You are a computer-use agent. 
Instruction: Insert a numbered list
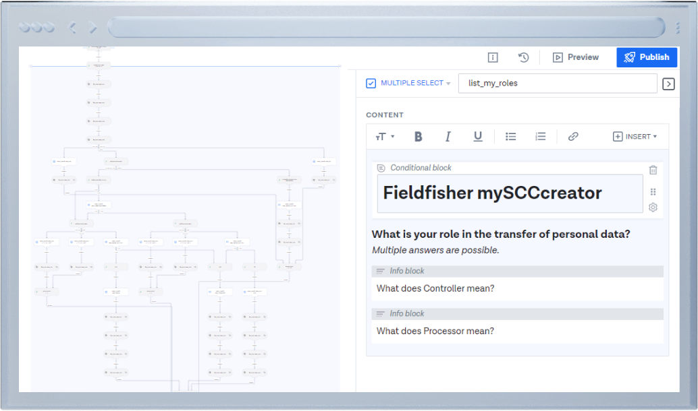pos(541,137)
